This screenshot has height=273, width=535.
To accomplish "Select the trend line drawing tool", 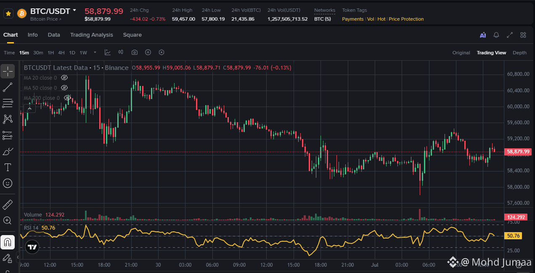I will point(8,87).
